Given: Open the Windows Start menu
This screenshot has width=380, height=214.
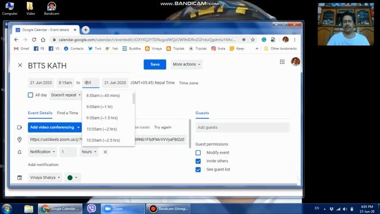Looking at the screenshot, I should click(x=7, y=209).
